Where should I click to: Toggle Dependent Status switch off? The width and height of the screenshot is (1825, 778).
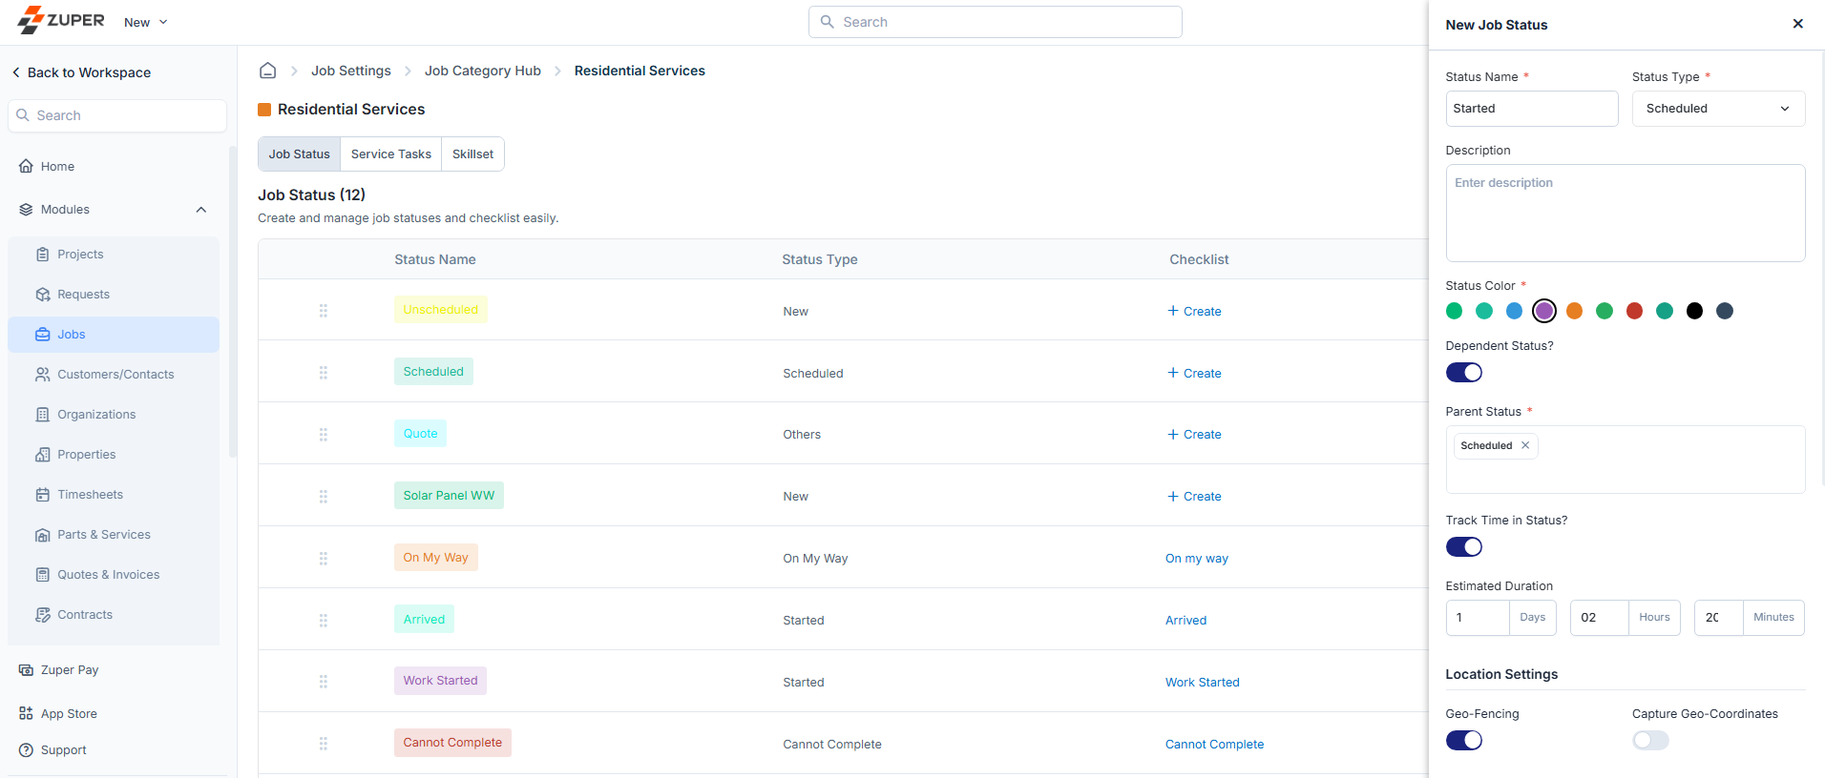1463,373
